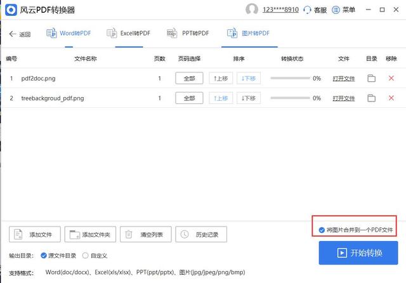Viewport: 406px width, 283px height.
Task: Click the 添加文件 button
Action: (x=35, y=234)
